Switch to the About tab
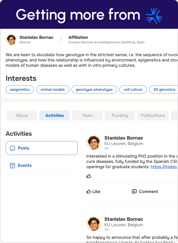178x243 pixels. 22,115
